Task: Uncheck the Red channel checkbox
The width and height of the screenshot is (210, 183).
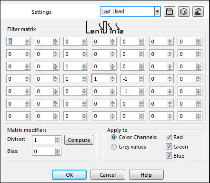Action: pyautogui.click(x=169, y=137)
